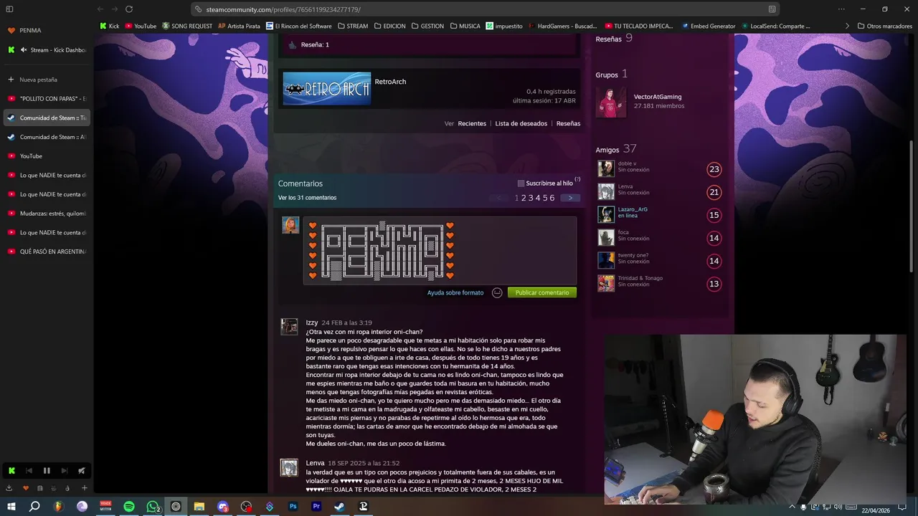918x516 pixels.
Task: Click orange heart icon at sidebar bottom
Action: point(26,488)
